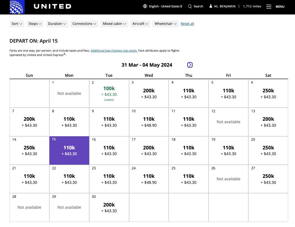Click the MENU label in header
This screenshot has width=295, height=227.
(280, 7)
